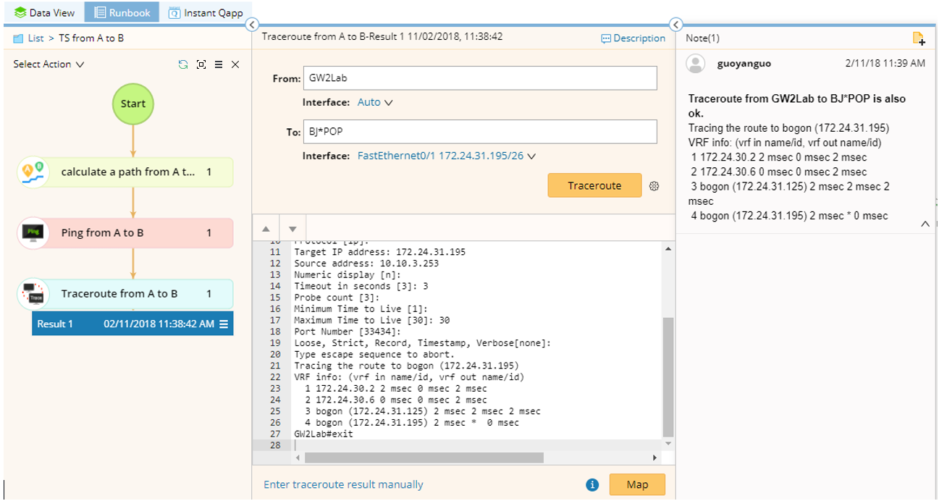Open the Select Action dropdown
The height and width of the screenshot is (501, 939).
(x=49, y=64)
